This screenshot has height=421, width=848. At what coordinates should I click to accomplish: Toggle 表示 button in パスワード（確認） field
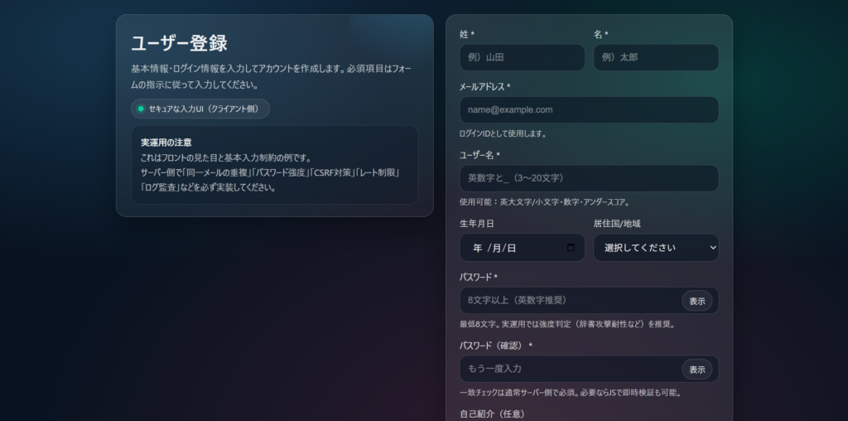pyautogui.click(x=697, y=369)
